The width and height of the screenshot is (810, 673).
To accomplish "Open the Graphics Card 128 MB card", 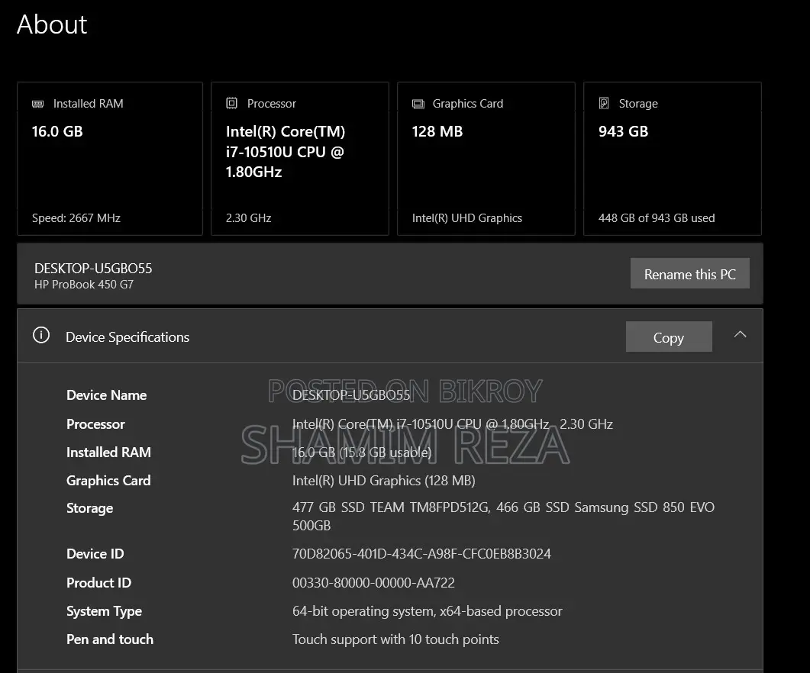I will (486, 159).
